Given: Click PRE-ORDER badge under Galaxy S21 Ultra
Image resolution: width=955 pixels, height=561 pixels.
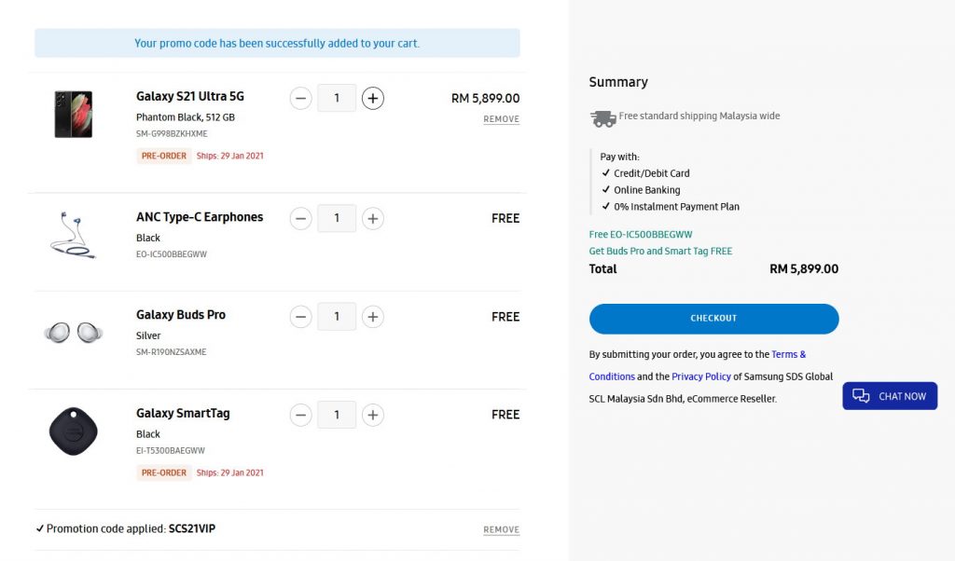Looking at the screenshot, I should 164,156.
